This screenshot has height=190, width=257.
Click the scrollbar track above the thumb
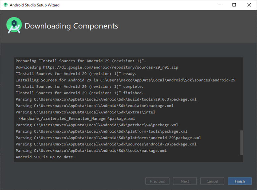pos(241,94)
